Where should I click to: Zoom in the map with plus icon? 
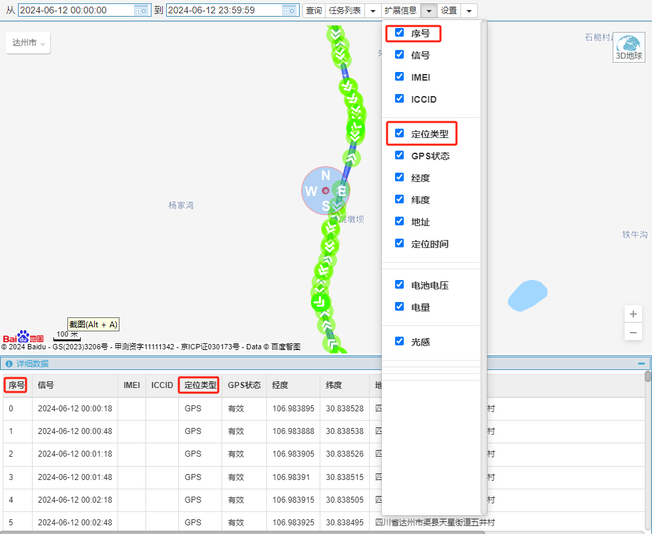(633, 314)
